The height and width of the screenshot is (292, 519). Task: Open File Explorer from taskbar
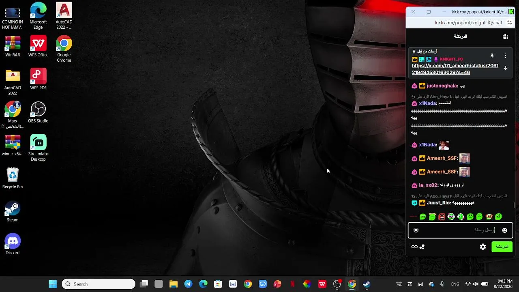click(x=174, y=284)
